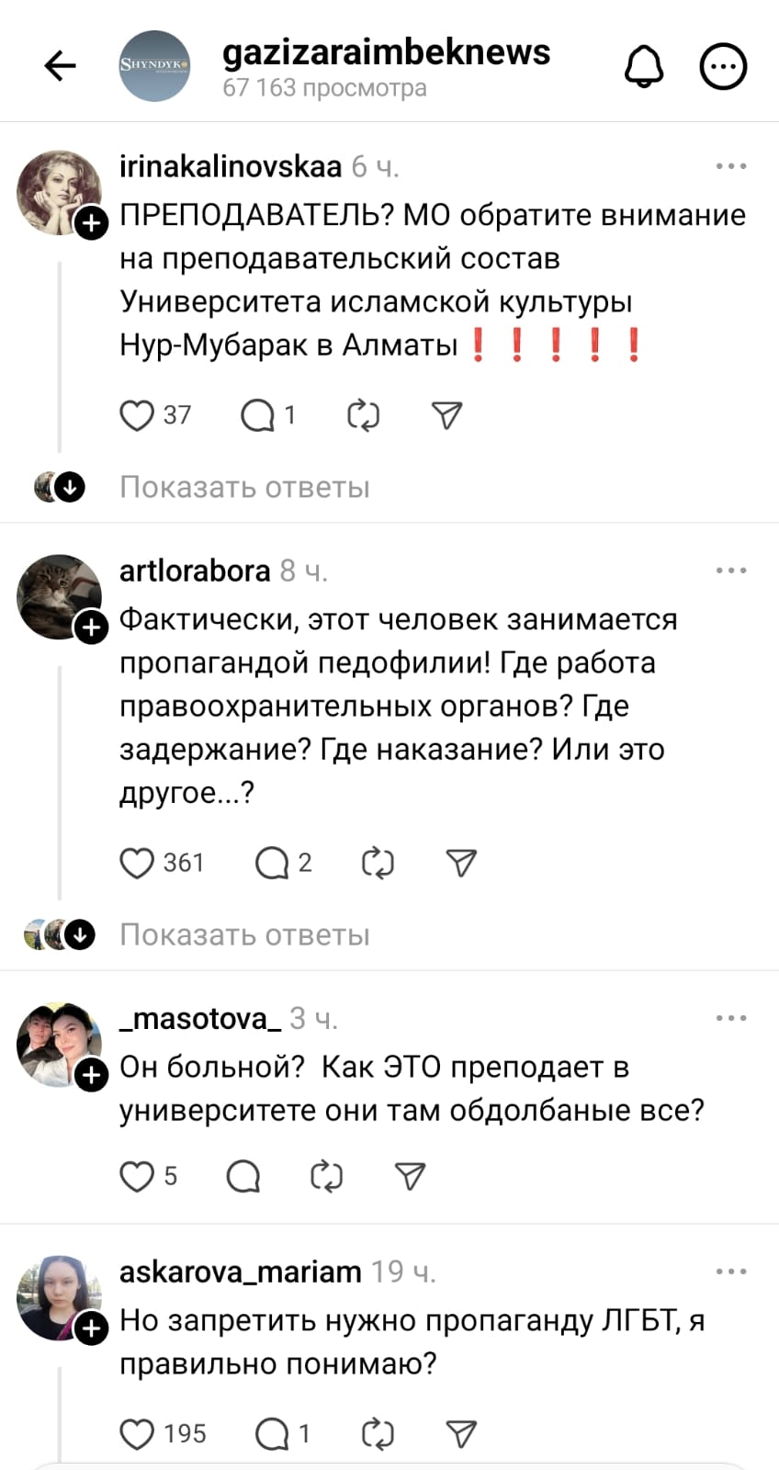Reply to askarova_mariam's comment
Viewport: 779px width, 1470px height.
(272, 1434)
